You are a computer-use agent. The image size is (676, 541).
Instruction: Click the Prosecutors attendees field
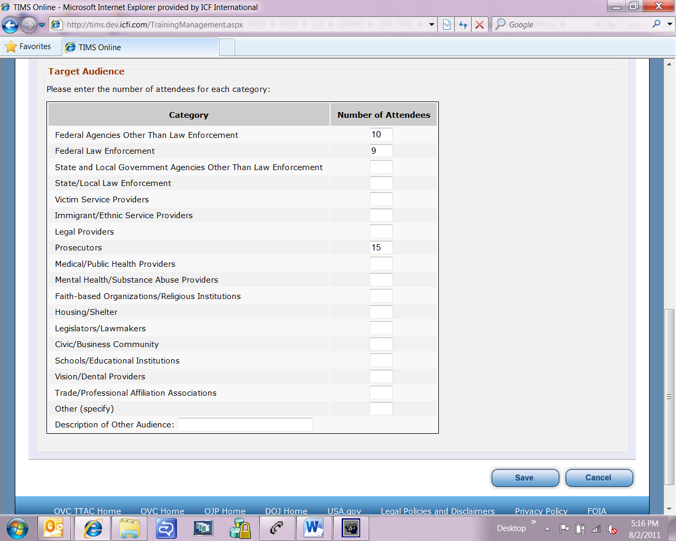[381, 248]
